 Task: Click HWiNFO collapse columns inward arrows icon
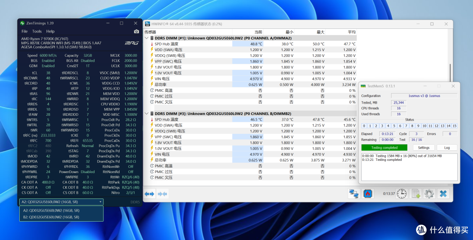[162, 194]
